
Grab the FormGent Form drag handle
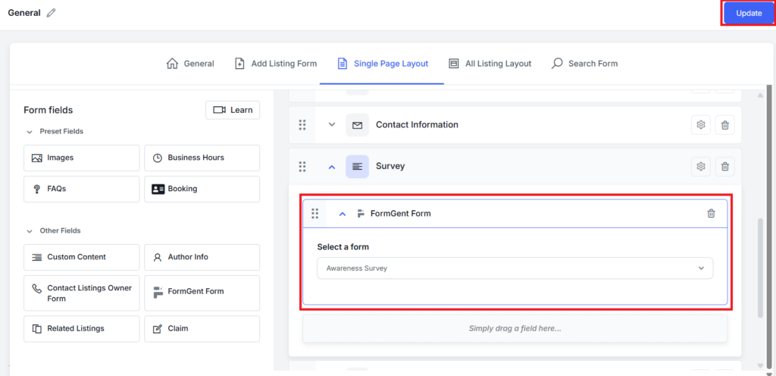(315, 214)
